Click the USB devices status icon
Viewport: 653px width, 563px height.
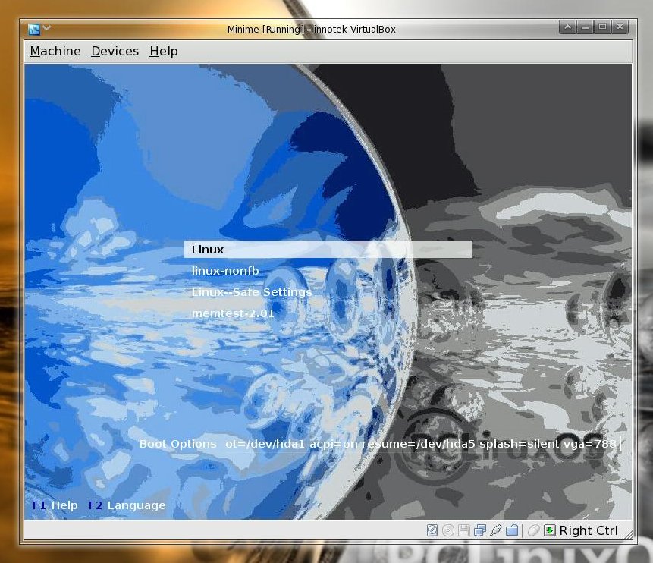tap(495, 530)
